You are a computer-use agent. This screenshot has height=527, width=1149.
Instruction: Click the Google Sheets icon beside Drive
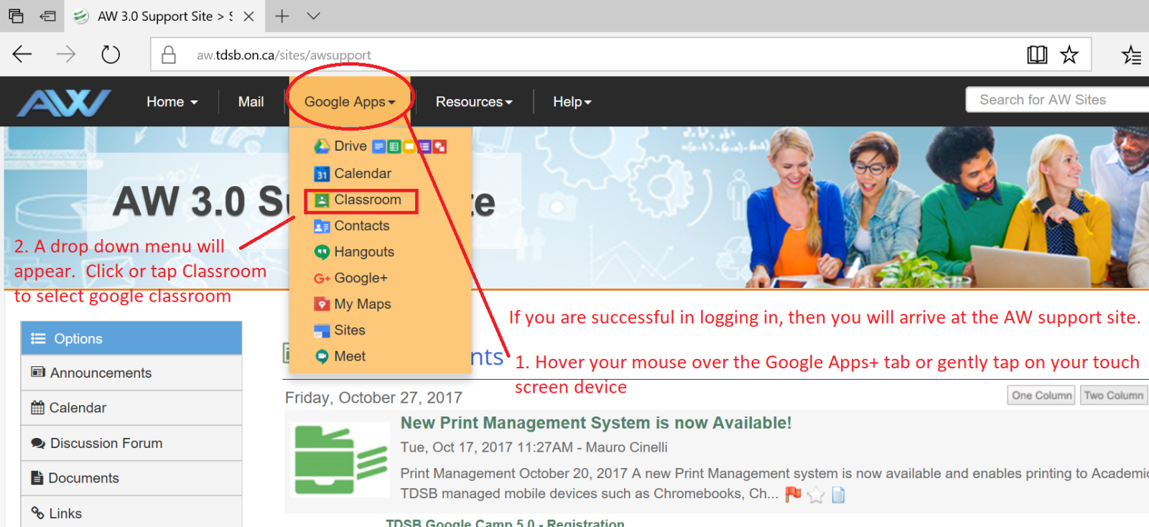[x=394, y=146]
